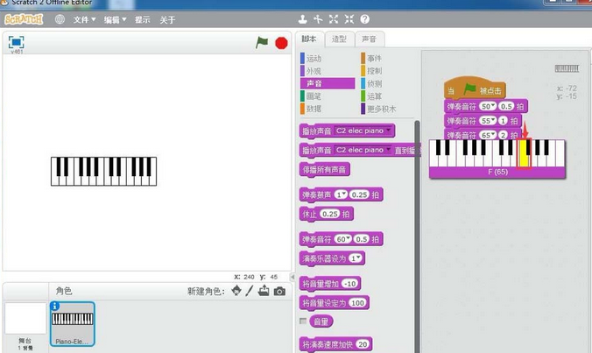The image size is (592, 353).
Task: Click the green flag to start
Action: 262,42
